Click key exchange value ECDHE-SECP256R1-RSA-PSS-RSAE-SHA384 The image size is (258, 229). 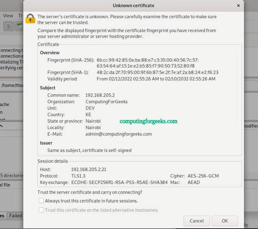[119, 182]
